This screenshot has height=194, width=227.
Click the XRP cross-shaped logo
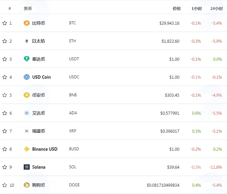click(x=27, y=131)
